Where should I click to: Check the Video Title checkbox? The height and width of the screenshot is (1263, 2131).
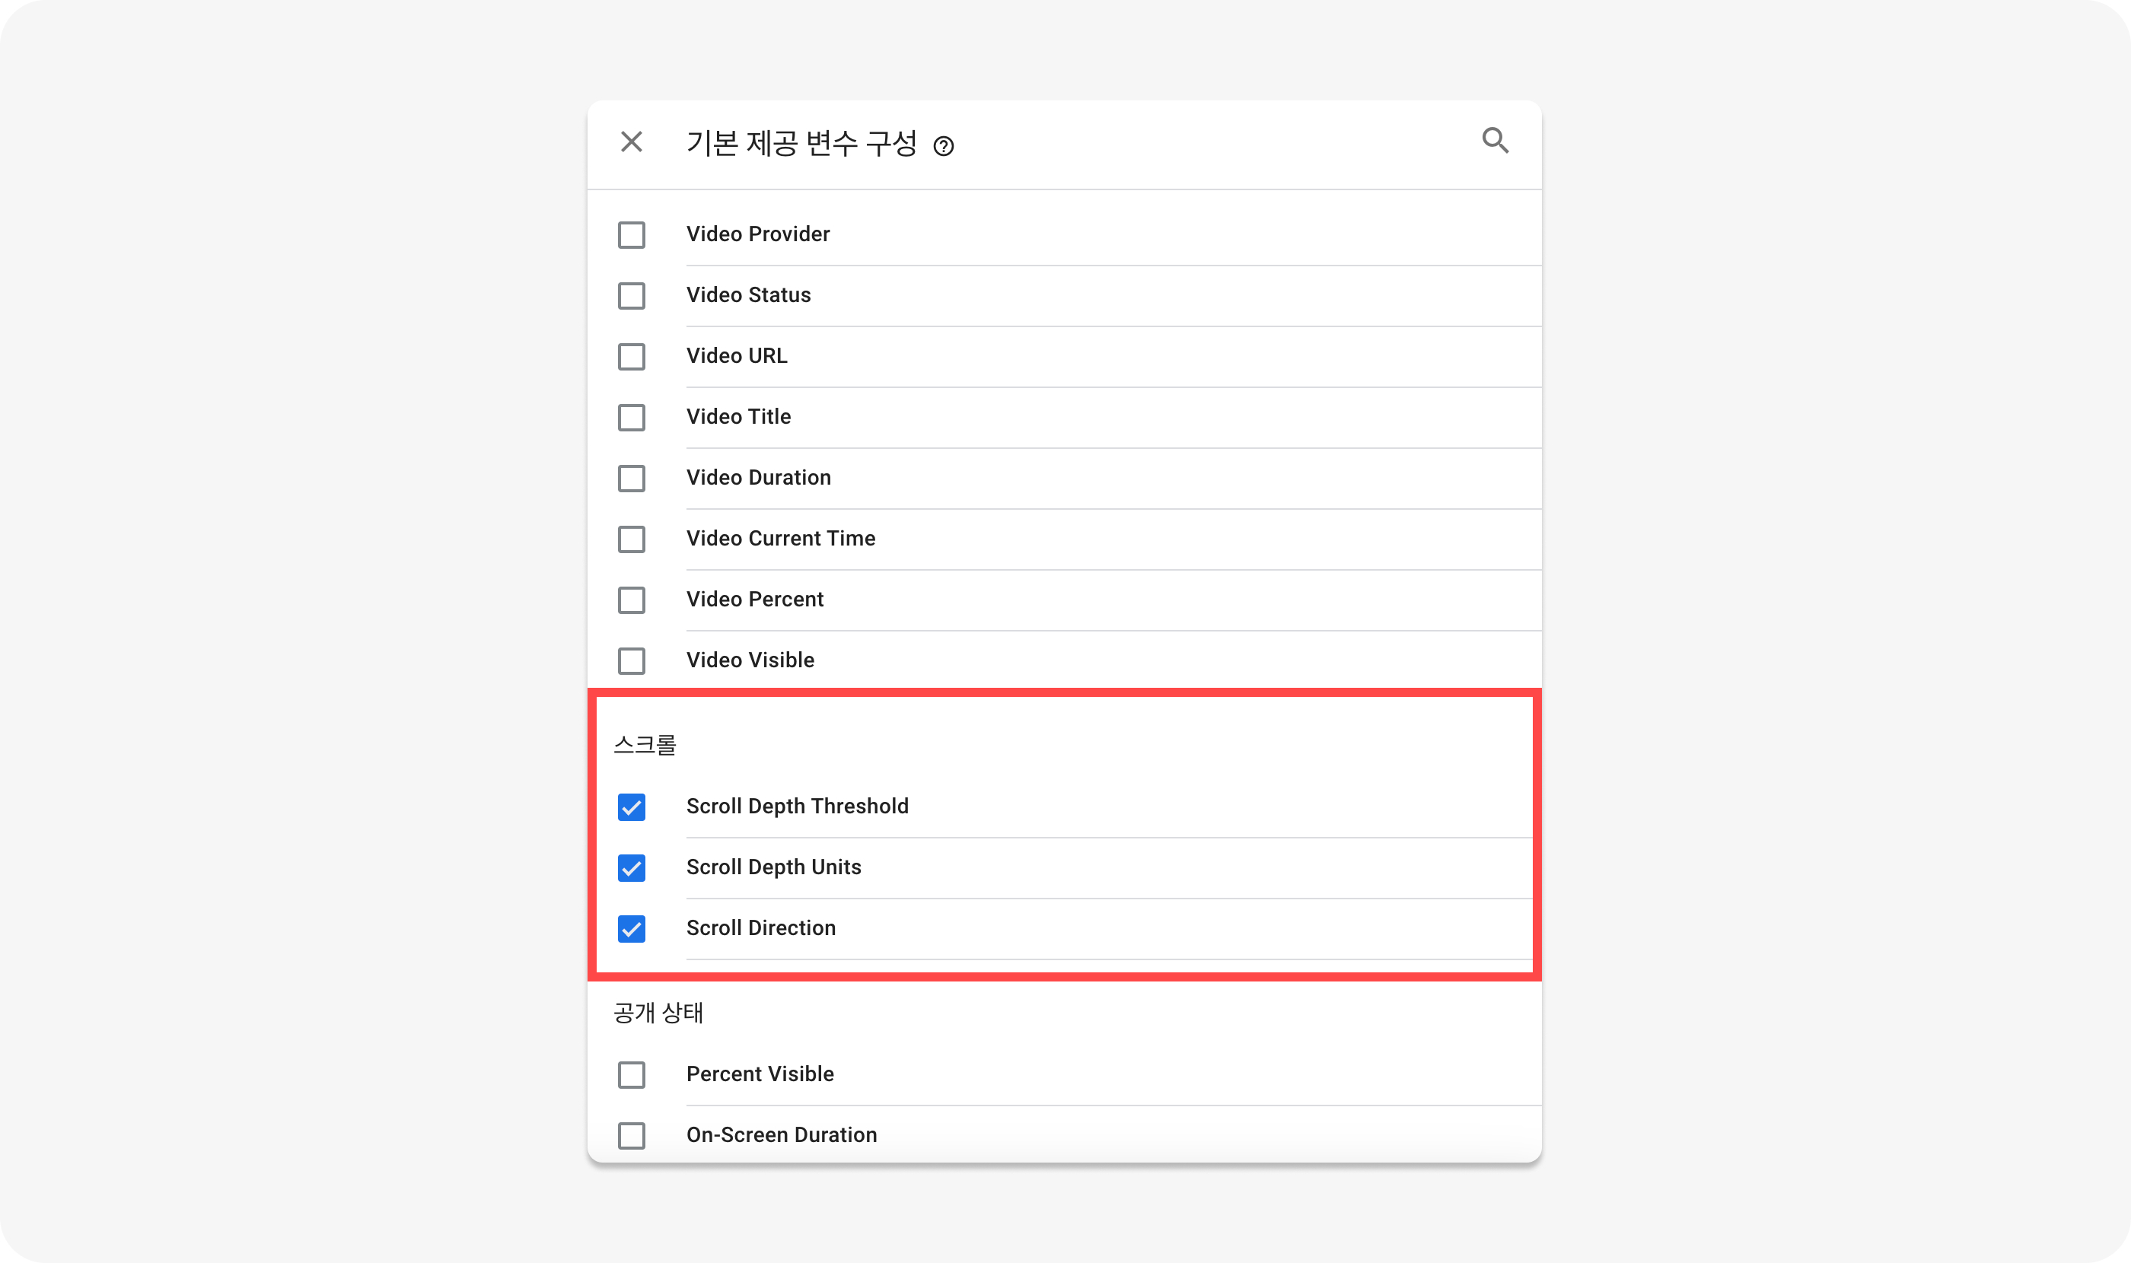(631, 417)
